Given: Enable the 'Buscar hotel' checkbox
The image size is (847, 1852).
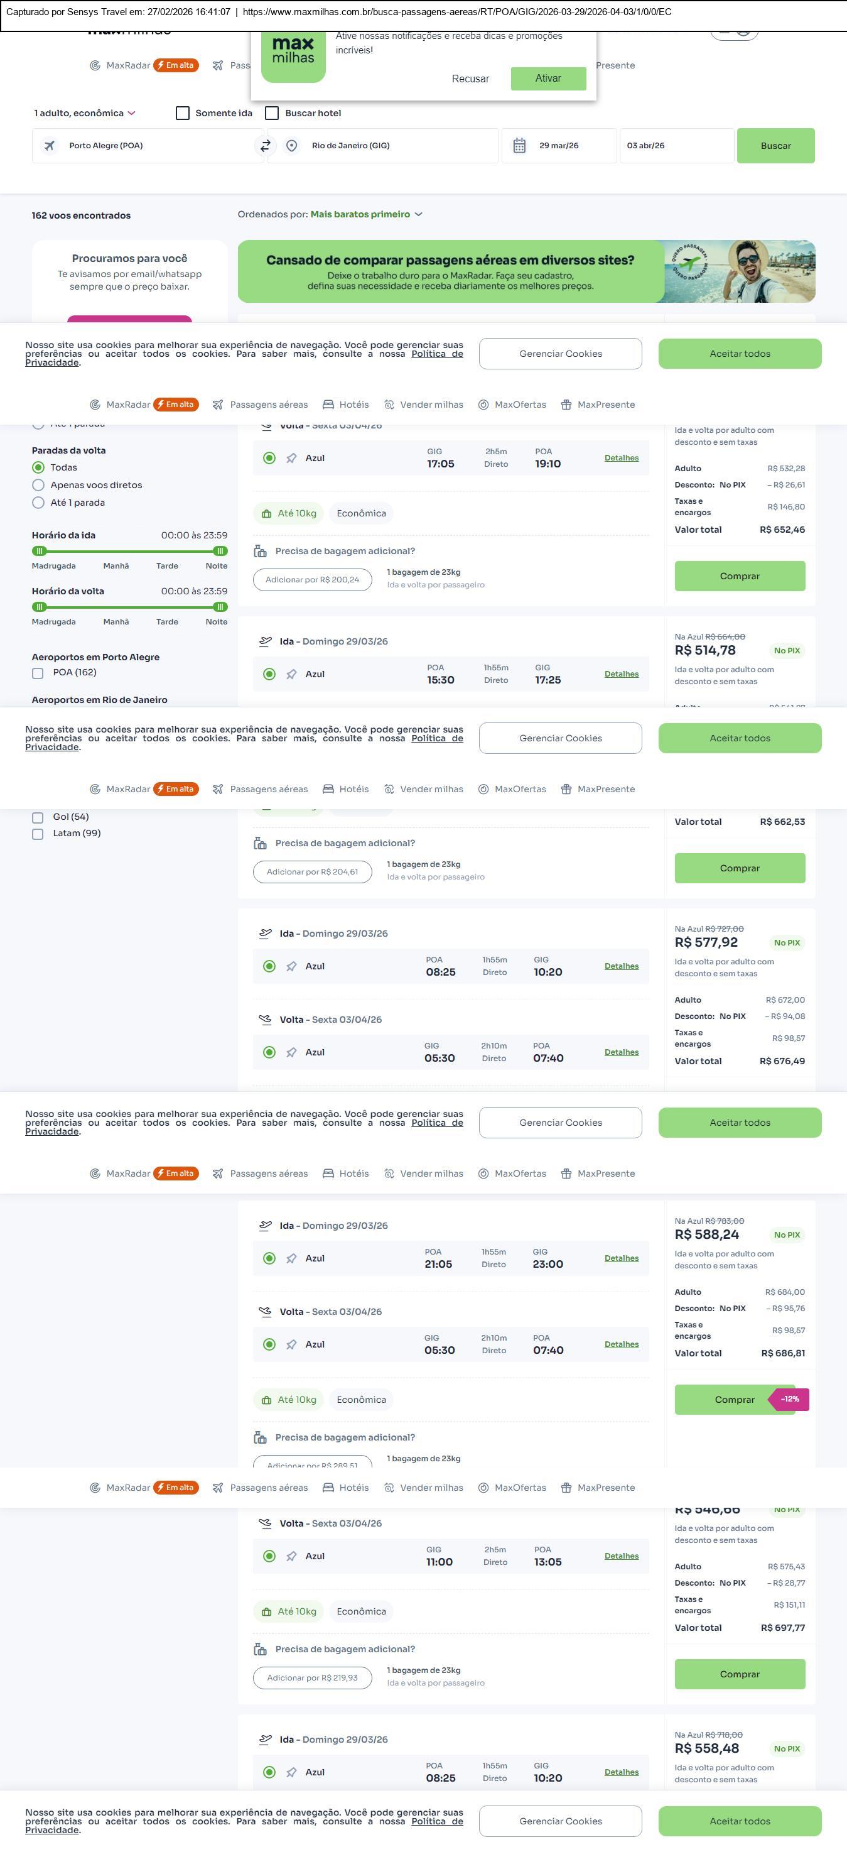Looking at the screenshot, I should click(272, 114).
